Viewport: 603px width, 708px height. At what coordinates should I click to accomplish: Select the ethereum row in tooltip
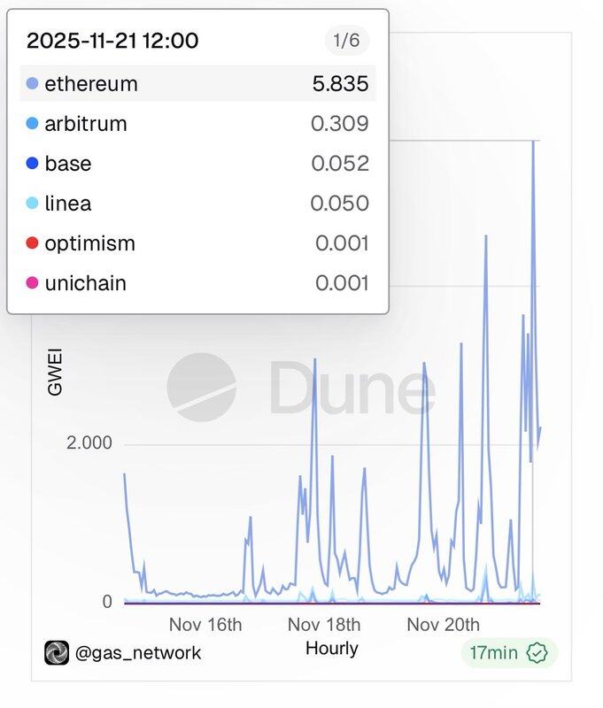click(x=197, y=84)
